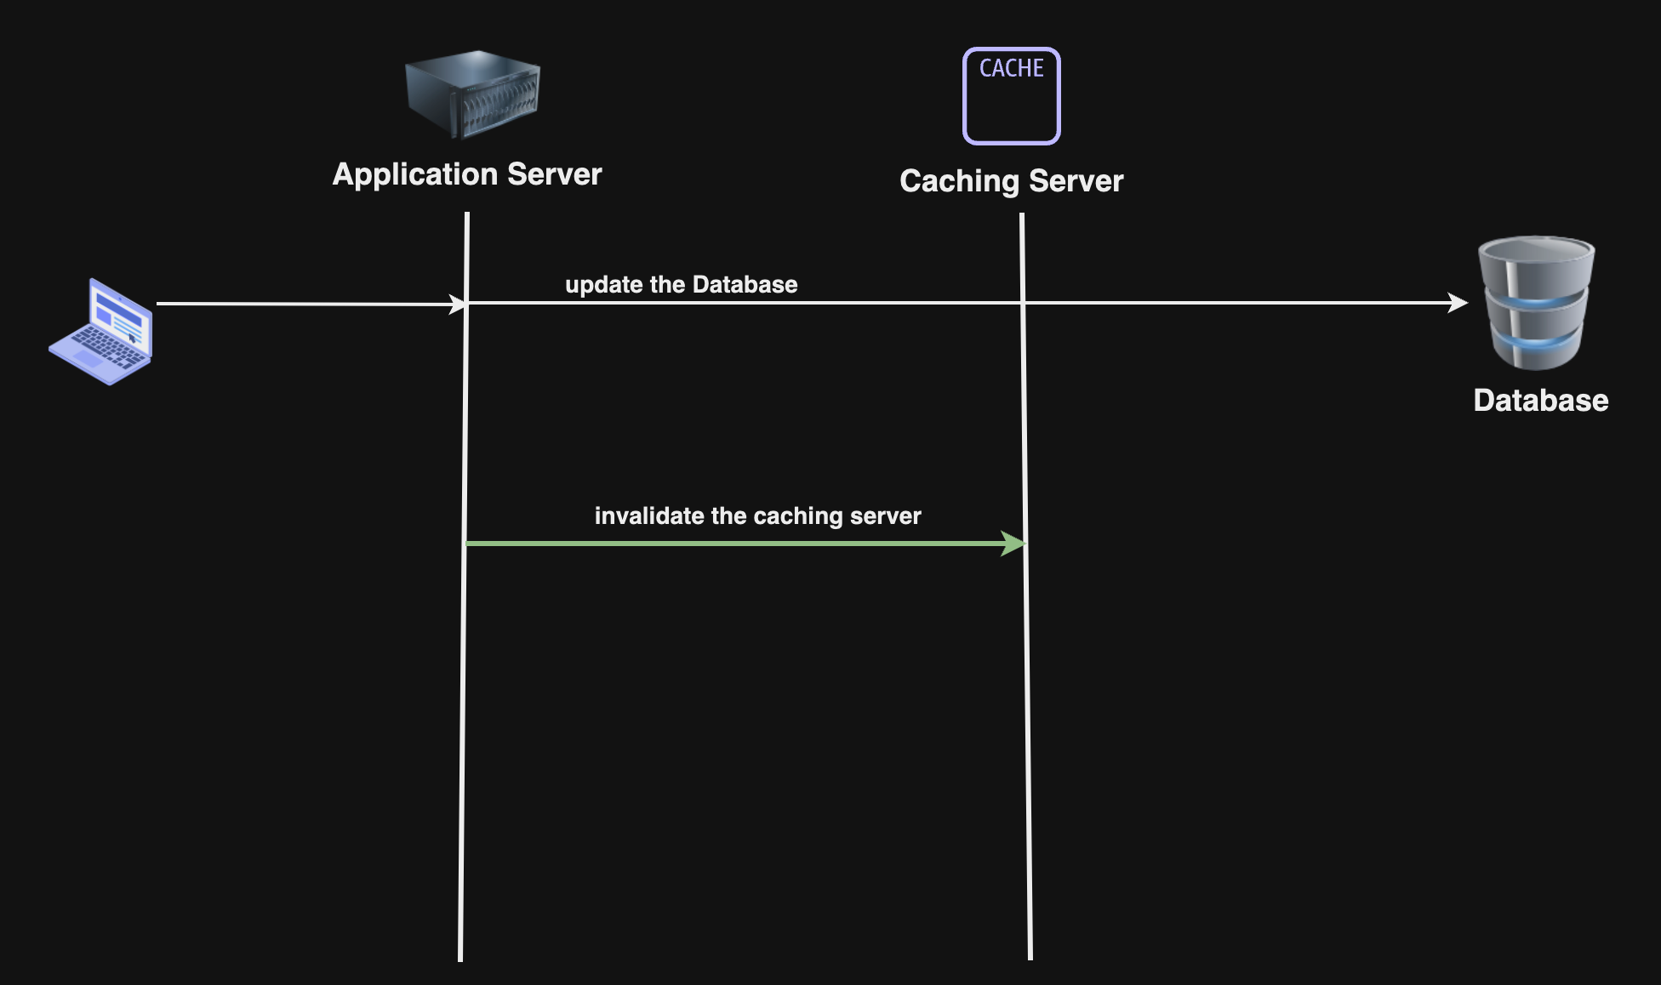1661x985 pixels.
Task: Click the 'Database' label text
Action: [x=1541, y=401]
